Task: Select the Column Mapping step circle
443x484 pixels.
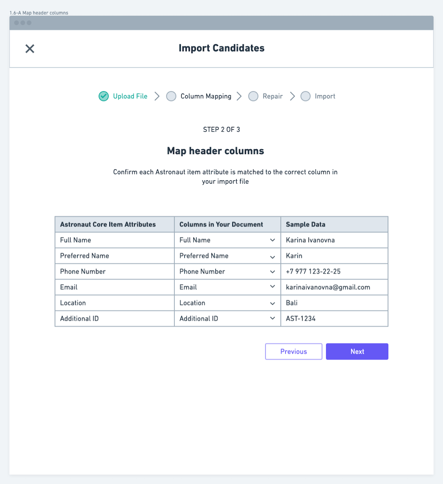Action: pos(171,96)
